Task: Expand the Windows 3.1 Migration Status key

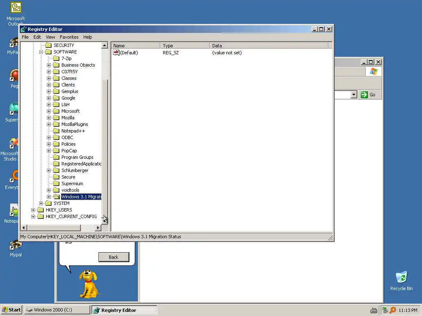Action: point(49,197)
